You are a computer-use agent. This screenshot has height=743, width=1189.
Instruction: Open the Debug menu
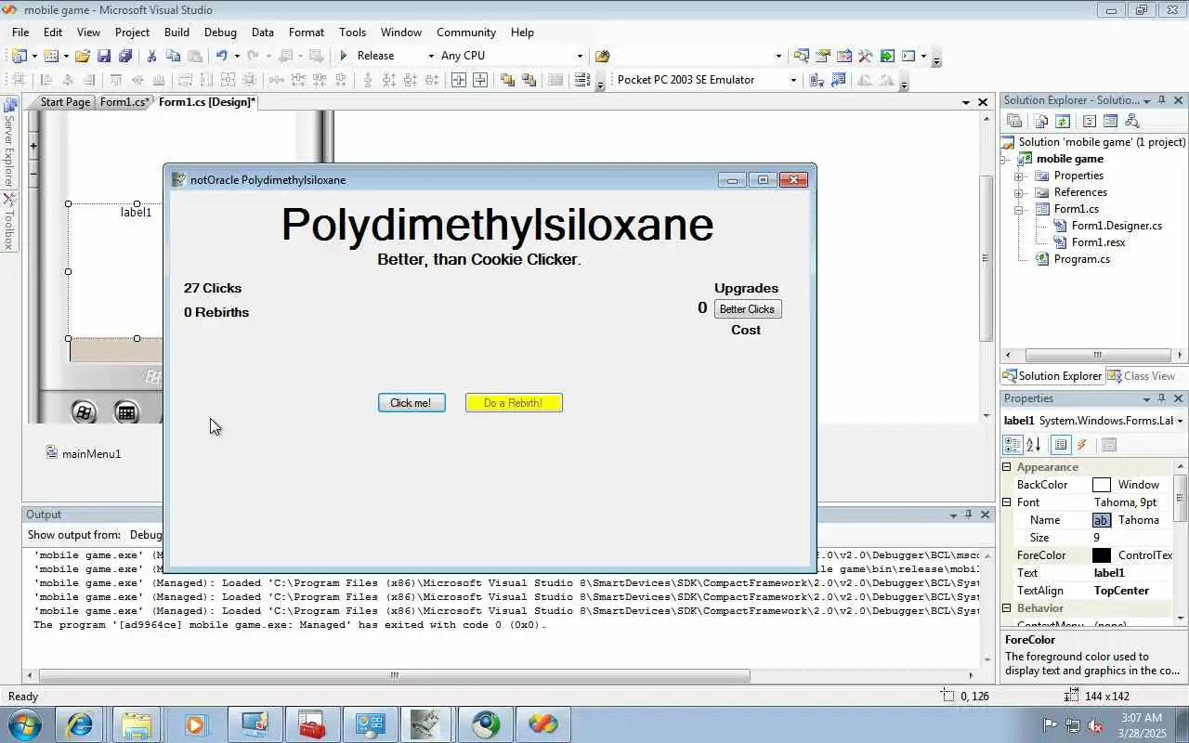[x=220, y=32]
